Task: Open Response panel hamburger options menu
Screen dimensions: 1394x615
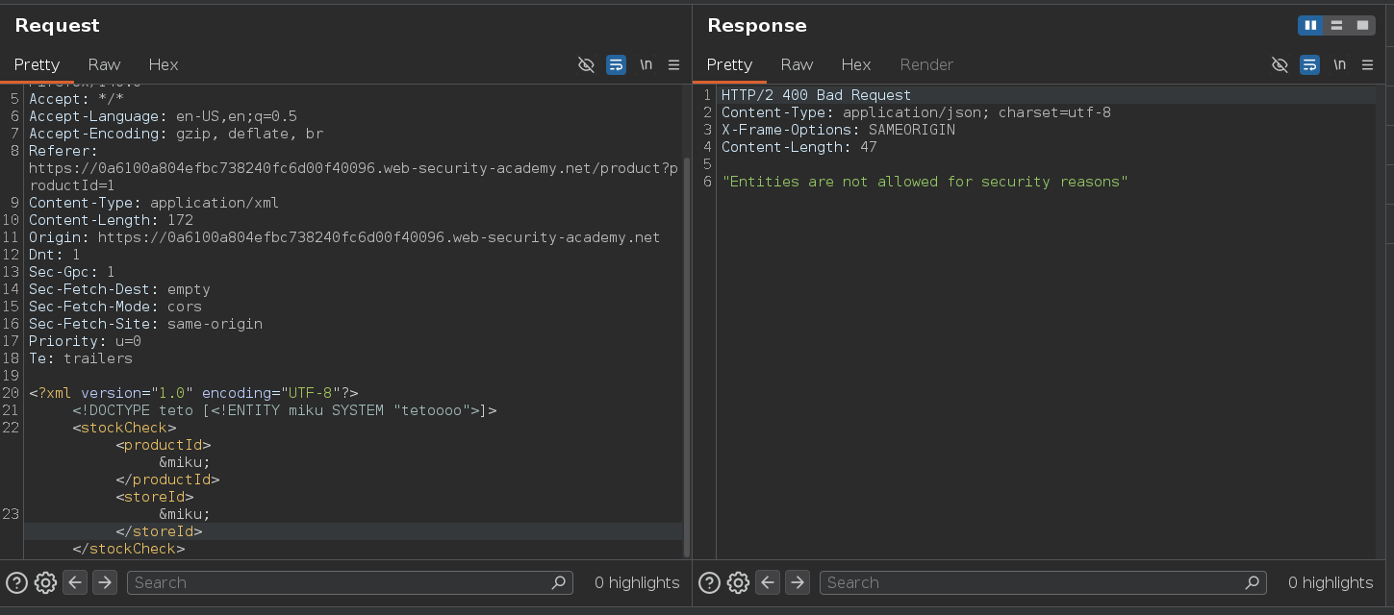Action: tap(1367, 64)
